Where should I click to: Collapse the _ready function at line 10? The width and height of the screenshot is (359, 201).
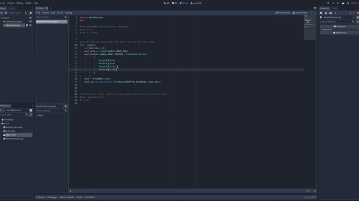click(x=79, y=45)
